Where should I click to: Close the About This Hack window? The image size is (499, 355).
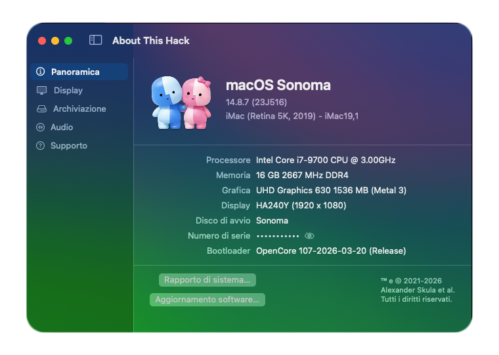(42, 41)
